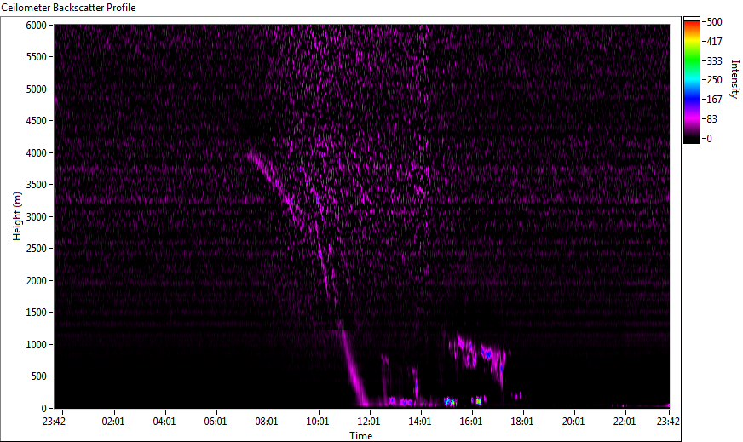The image size is (743, 442).
Task: Click the 'Intensity' legend title
Action: 735,79
